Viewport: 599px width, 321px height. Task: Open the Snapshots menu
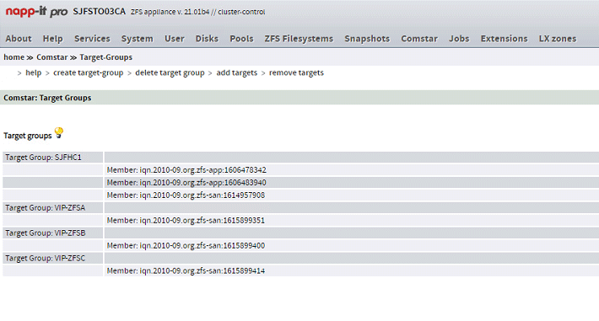click(367, 39)
